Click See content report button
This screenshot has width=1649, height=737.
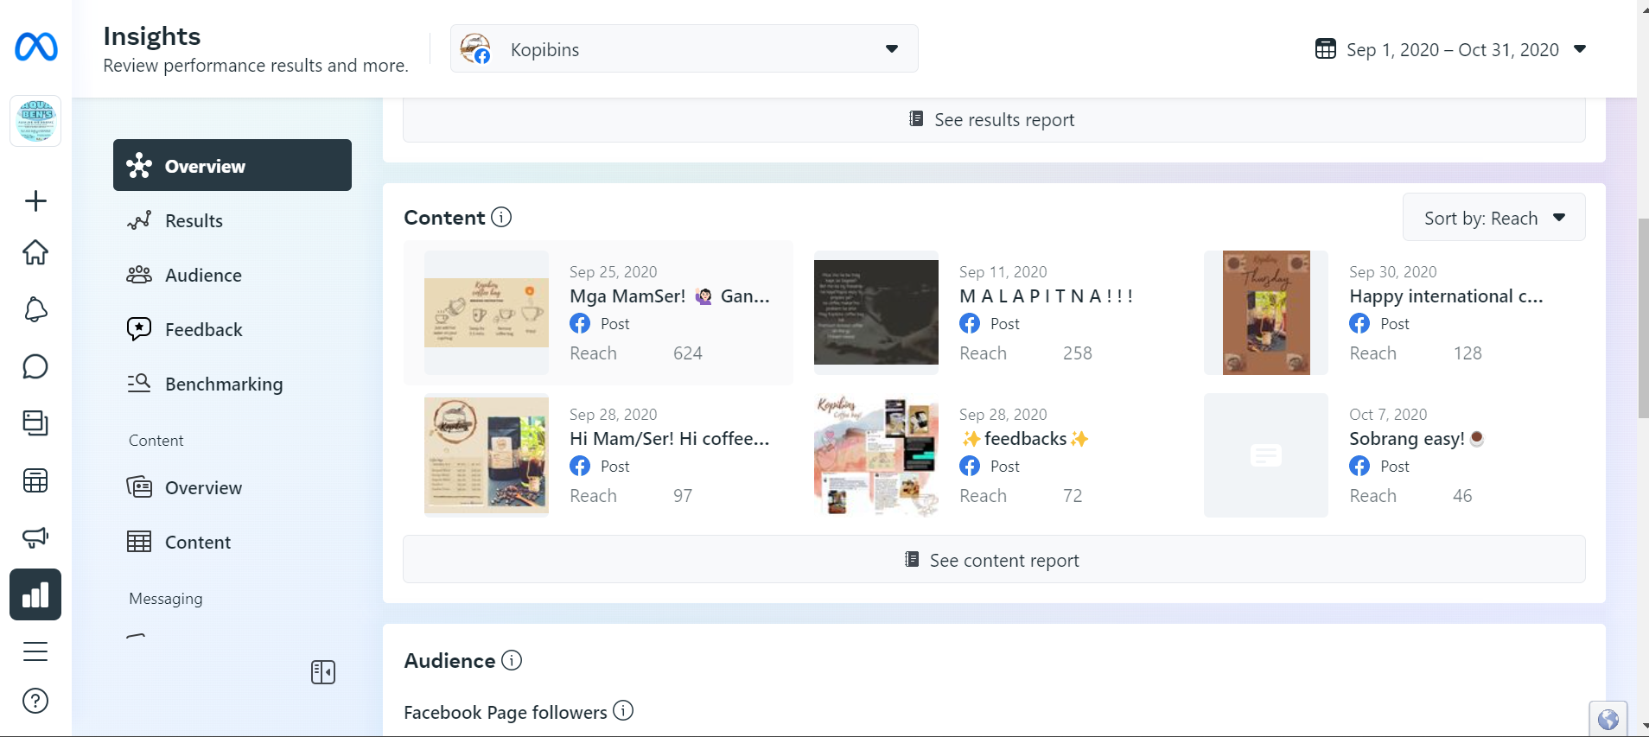tap(994, 560)
